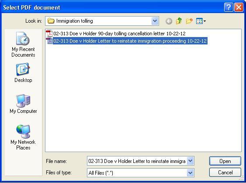Click the Help question mark button
Viewport: 246px width, 183px height.
pos(229,7)
